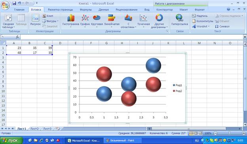247x144 pixels.
Task: Select the Линейчатая bar chart icon
Action: click(112, 21)
